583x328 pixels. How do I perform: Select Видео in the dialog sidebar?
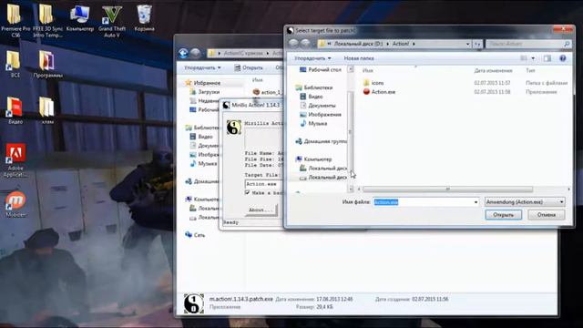point(311,97)
